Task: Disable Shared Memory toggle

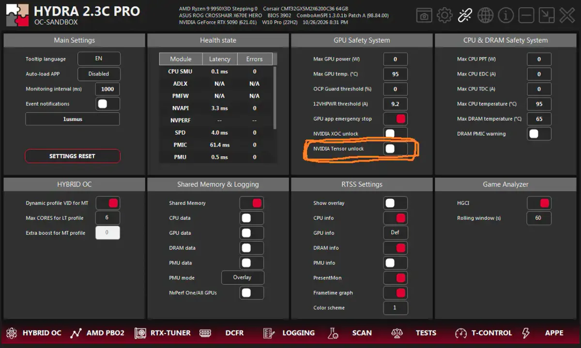Action: pyautogui.click(x=251, y=203)
